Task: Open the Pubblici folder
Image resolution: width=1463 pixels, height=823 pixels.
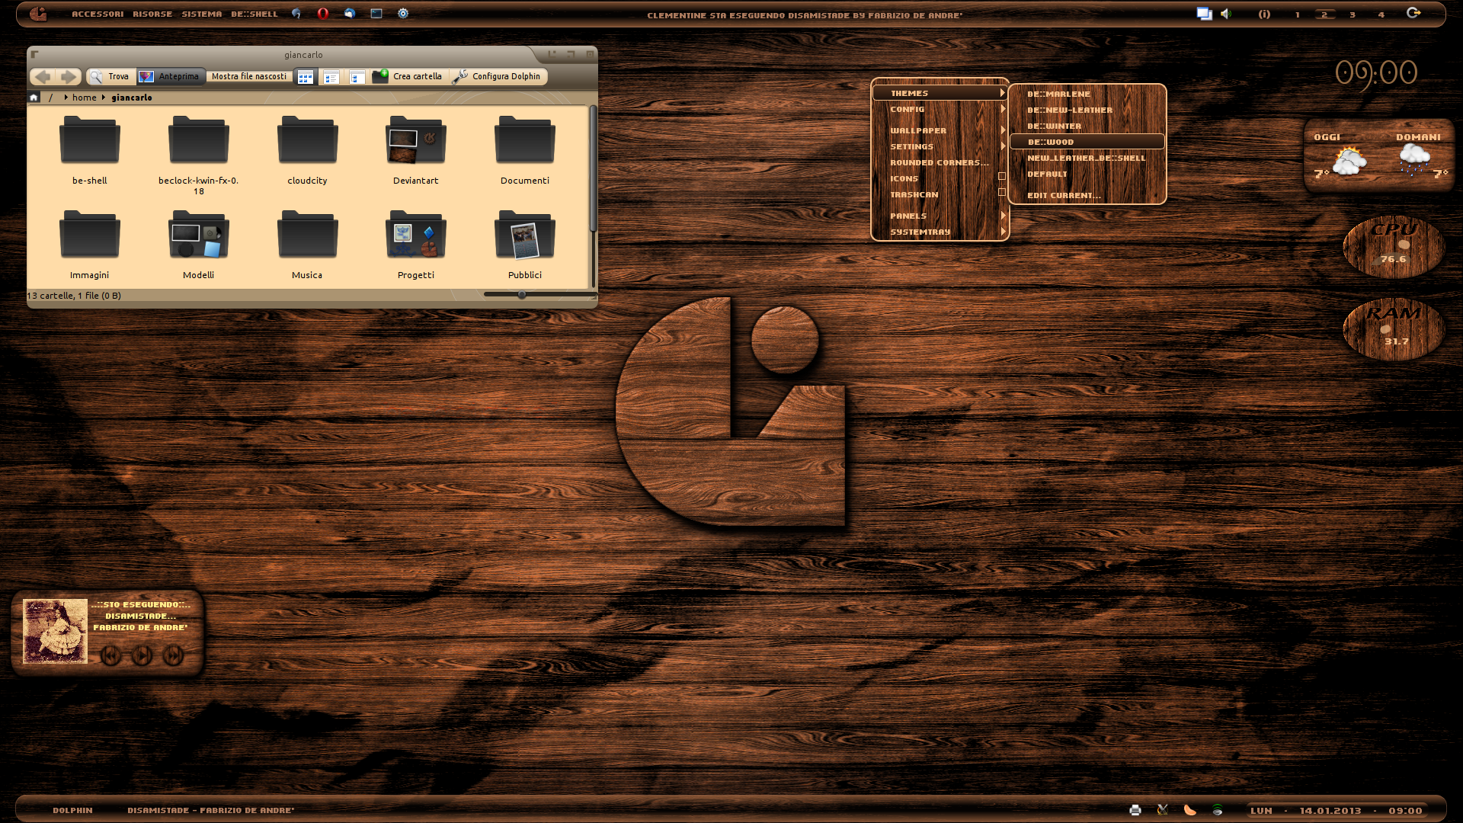Action: tap(525, 245)
